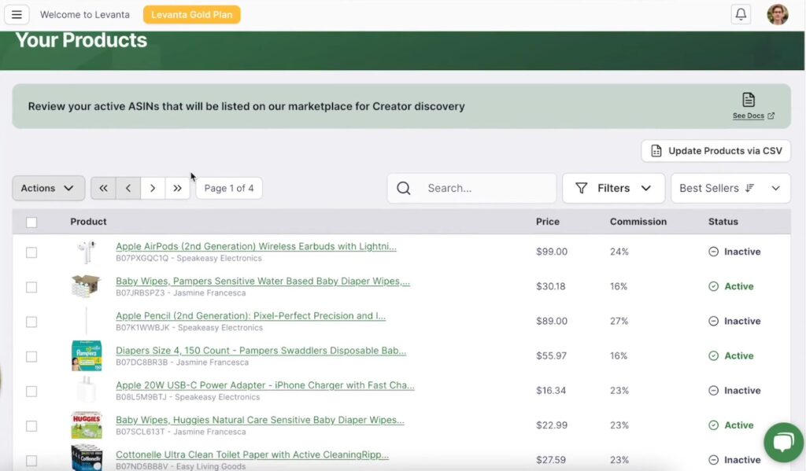Open the Best Sellers sort dropdown
The image size is (806, 471).
pyautogui.click(x=730, y=188)
